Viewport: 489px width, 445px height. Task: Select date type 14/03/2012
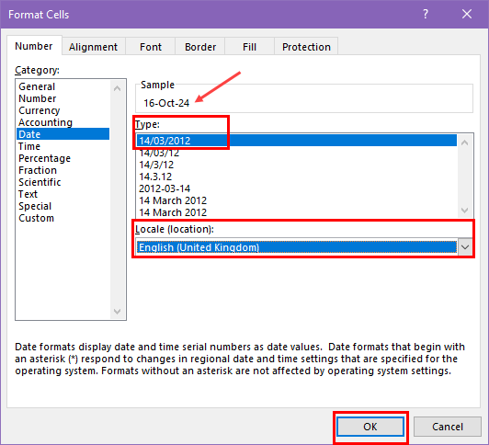pyautogui.click(x=297, y=141)
